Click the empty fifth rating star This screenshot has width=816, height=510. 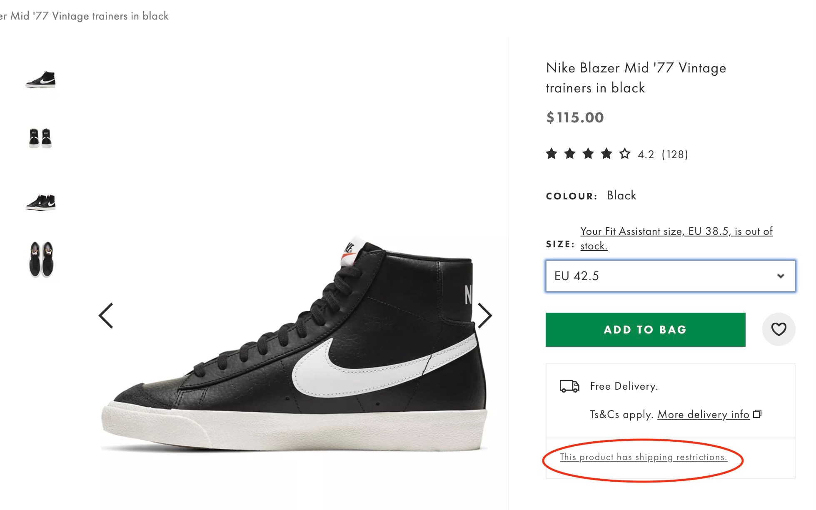point(624,154)
